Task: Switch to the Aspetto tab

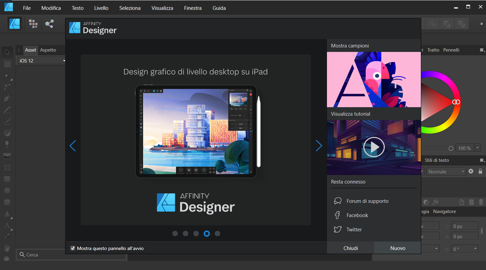Action: tap(48, 50)
